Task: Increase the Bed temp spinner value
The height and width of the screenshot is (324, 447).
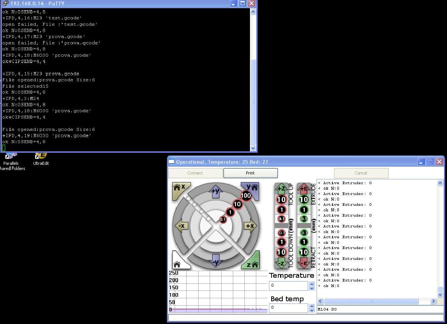Action: tap(312, 306)
